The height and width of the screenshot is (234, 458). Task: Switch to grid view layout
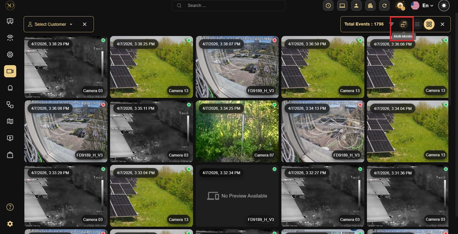click(429, 24)
